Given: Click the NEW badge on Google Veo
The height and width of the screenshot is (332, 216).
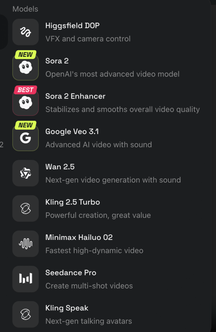Looking at the screenshot, I should [x=25, y=125].
